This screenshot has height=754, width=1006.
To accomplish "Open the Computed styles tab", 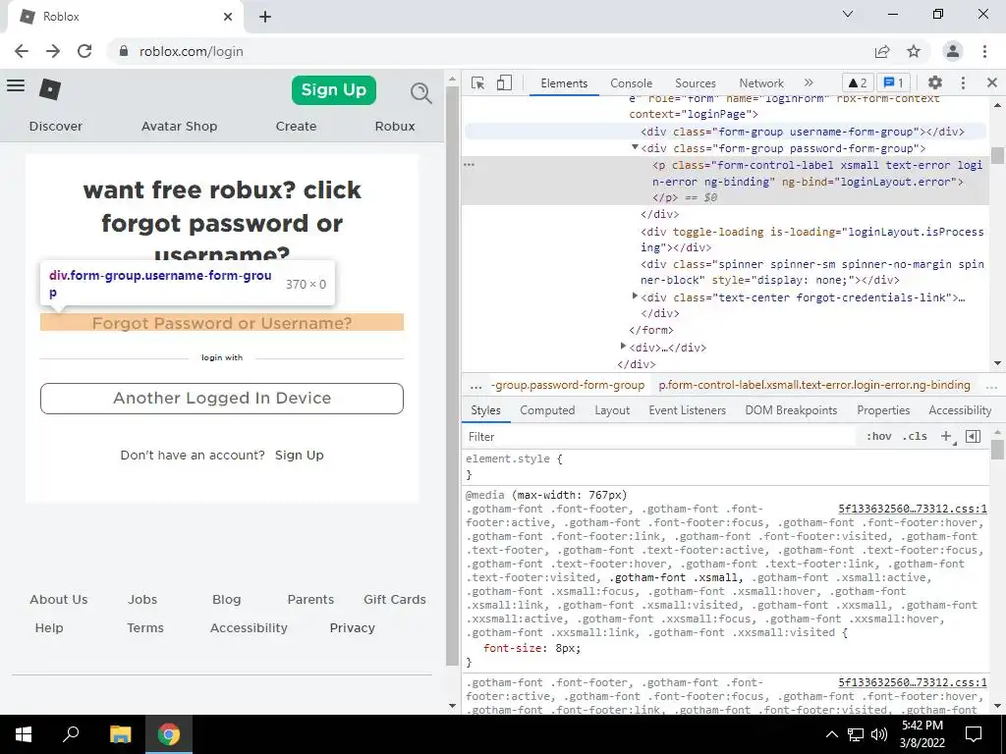I will [547, 410].
